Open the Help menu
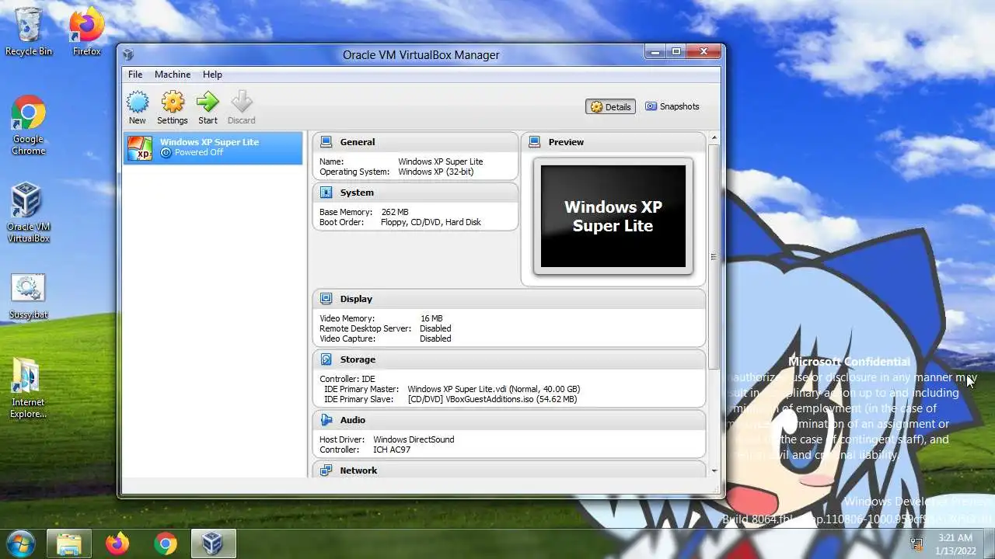The image size is (995, 559). coord(212,75)
